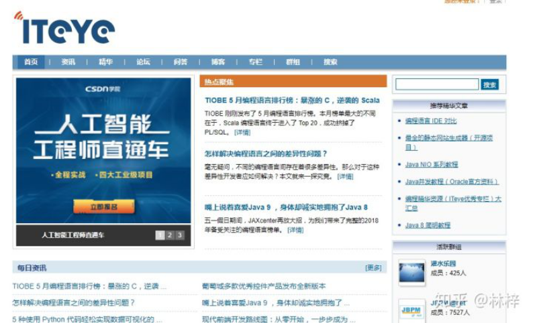Screen dimensions: 533x323
Task: Click 详情 after the TIOBE summary
Action: tap(242, 132)
